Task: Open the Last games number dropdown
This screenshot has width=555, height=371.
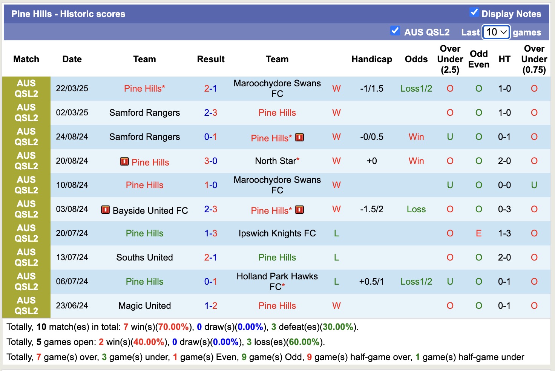Action: 496,32
